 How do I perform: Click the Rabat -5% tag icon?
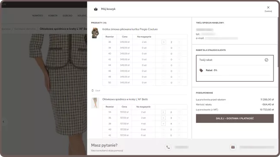click(201, 70)
